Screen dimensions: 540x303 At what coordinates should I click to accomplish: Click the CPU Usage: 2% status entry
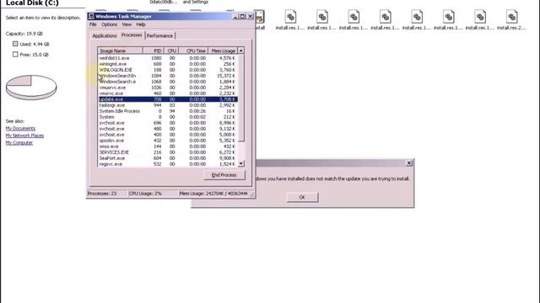coord(154,194)
